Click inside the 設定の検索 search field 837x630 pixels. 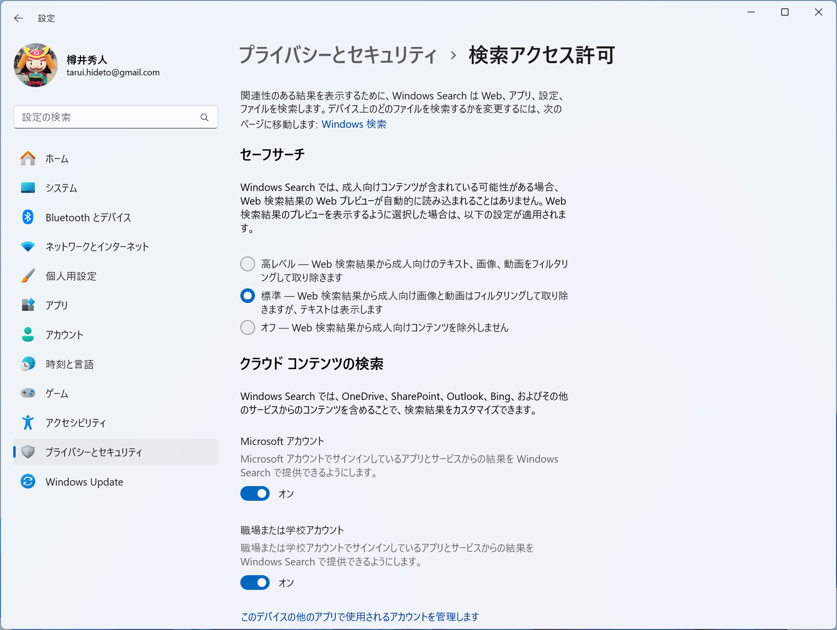click(x=108, y=117)
